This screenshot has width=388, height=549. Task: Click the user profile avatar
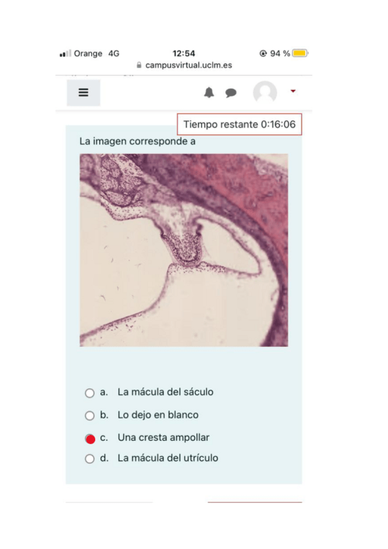(265, 93)
